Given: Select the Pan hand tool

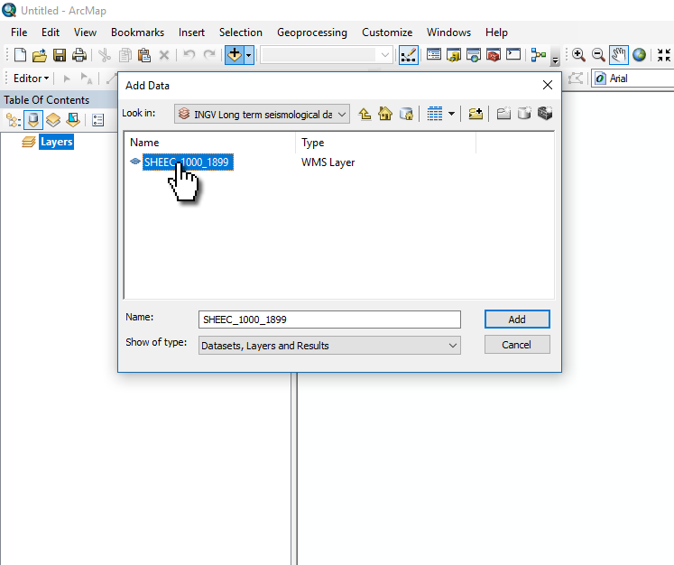Looking at the screenshot, I should [x=619, y=55].
